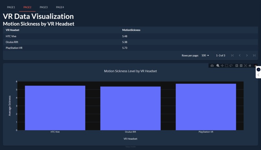Zoom out with the minus icon
This screenshot has width=261, height=150.
pyautogui.click(x=241, y=65)
